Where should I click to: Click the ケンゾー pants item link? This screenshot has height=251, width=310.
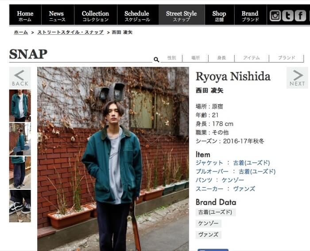(232, 180)
